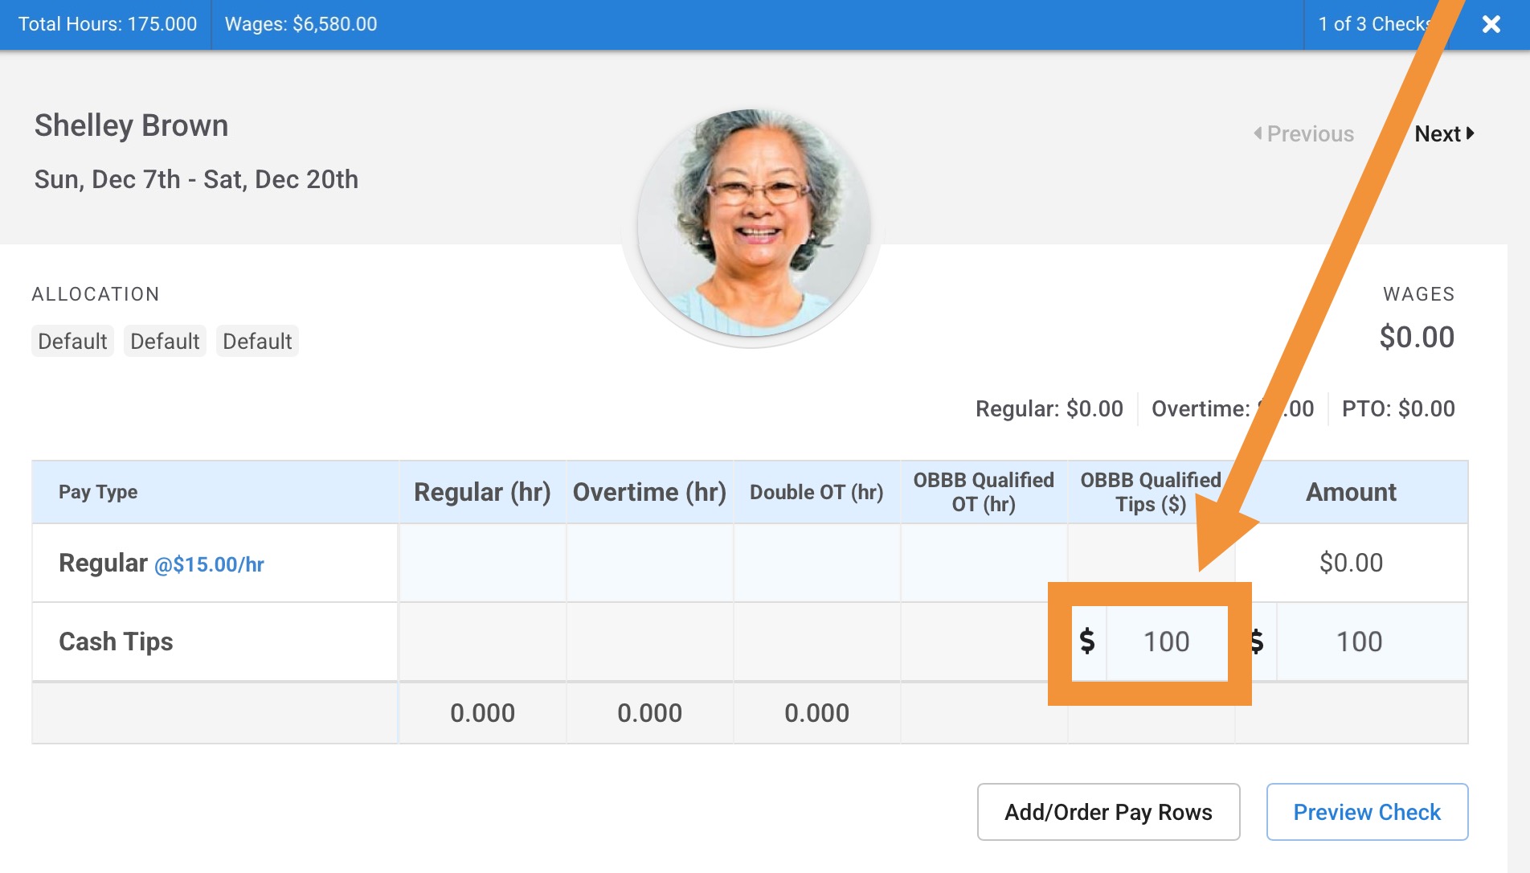Click the Pay Type column header
The width and height of the screenshot is (1530, 873).
(x=98, y=492)
